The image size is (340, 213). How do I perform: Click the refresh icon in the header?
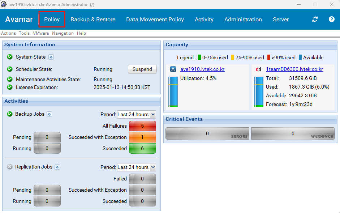coord(315,19)
